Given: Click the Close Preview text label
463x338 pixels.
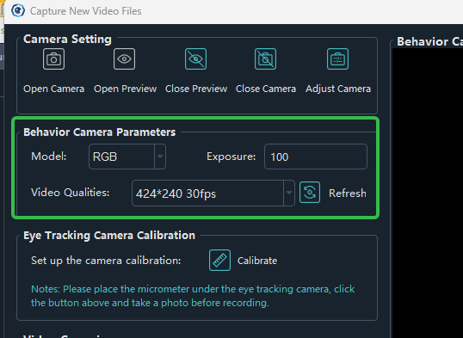Looking at the screenshot, I should pyautogui.click(x=196, y=89).
